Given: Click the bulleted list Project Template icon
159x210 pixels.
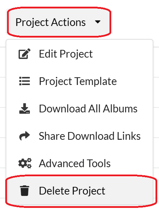Looking at the screenshot, I should tap(25, 81).
